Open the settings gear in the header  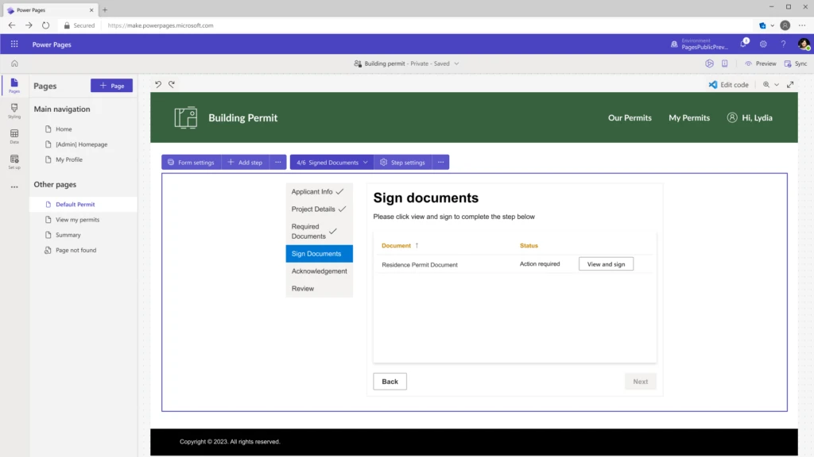[x=763, y=44]
